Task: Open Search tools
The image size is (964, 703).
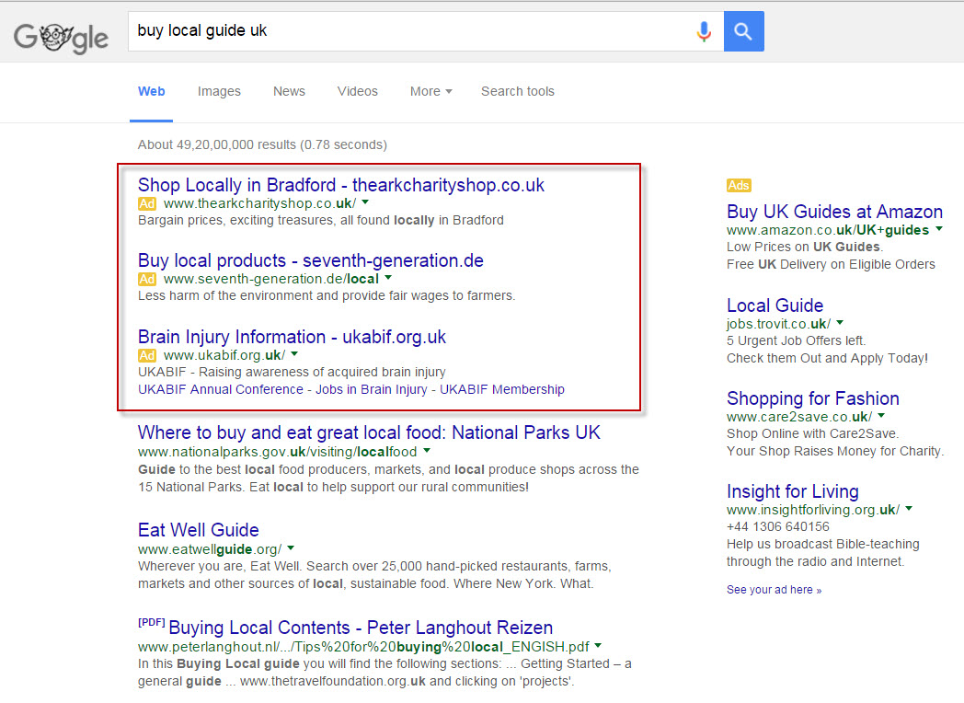Action: [x=518, y=91]
